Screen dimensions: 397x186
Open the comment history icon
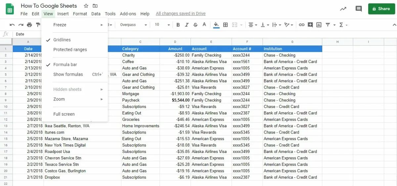359,9
